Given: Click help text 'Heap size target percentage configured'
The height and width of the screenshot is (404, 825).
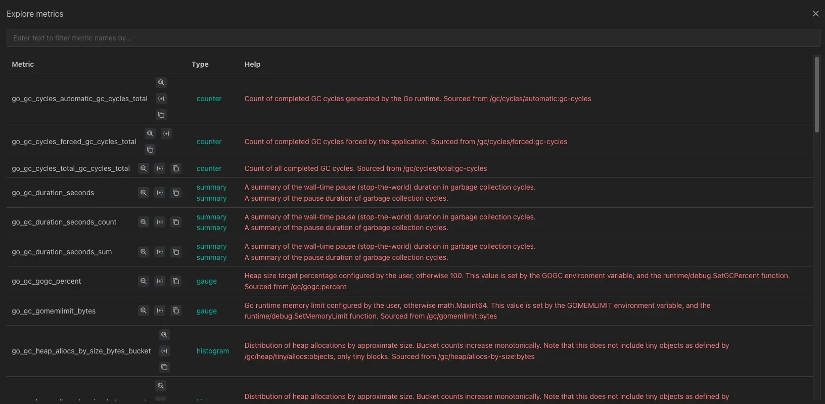Looking at the screenshot, I should tap(517, 281).
